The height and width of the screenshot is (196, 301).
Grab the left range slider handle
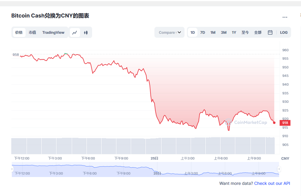tap(12, 169)
